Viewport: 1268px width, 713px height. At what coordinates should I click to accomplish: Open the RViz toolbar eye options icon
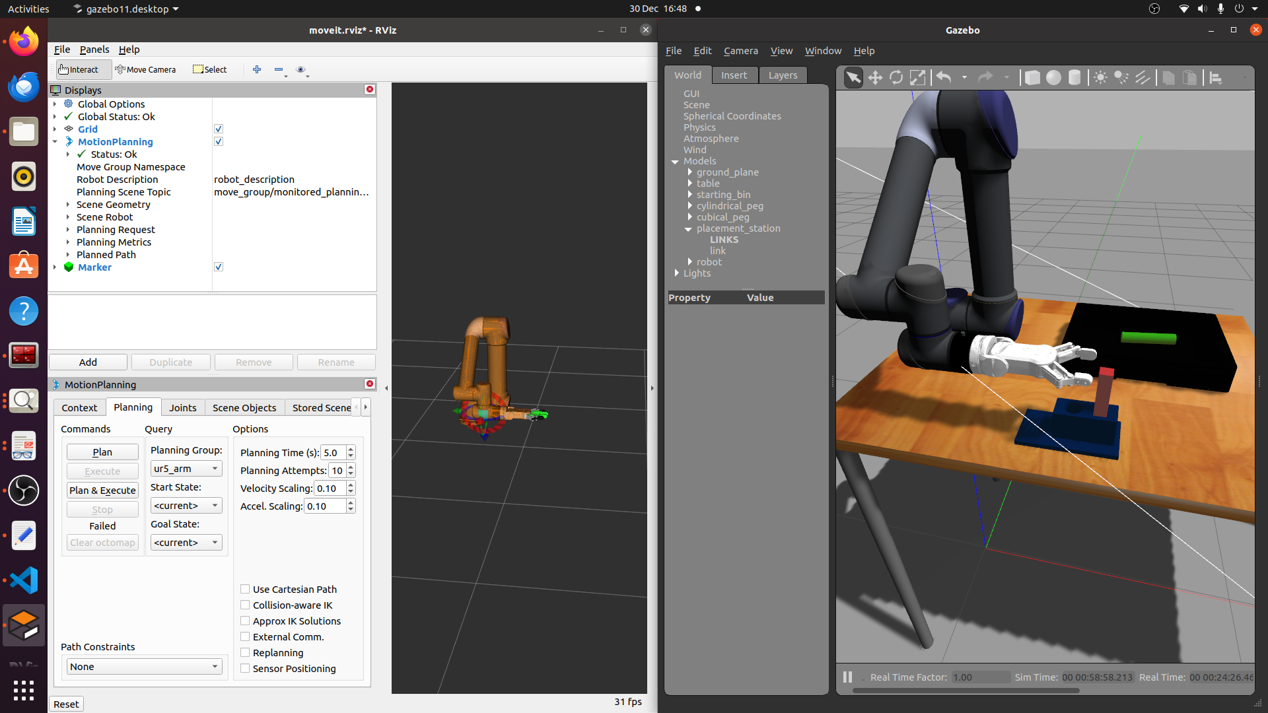300,69
